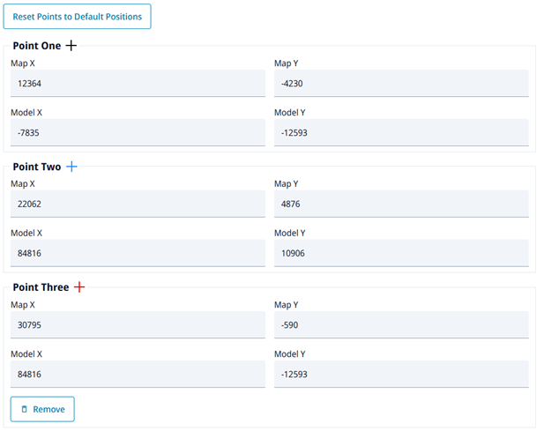Remove Point Three using the Remove button

tap(42, 409)
